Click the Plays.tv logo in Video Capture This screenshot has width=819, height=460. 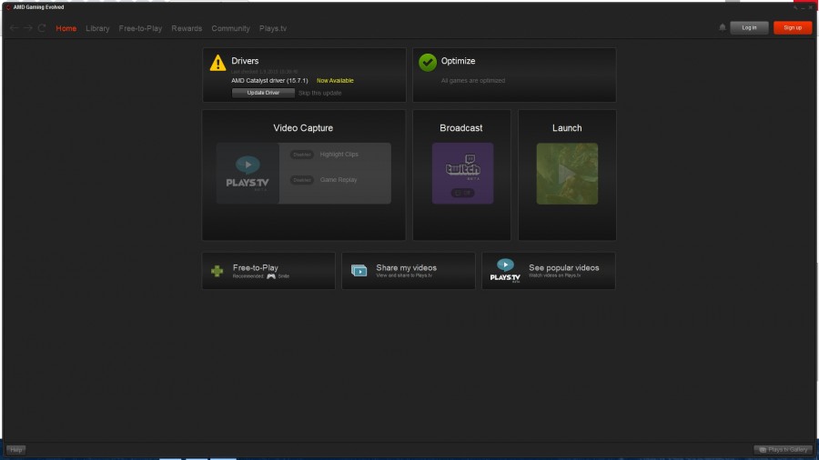coord(248,173)
